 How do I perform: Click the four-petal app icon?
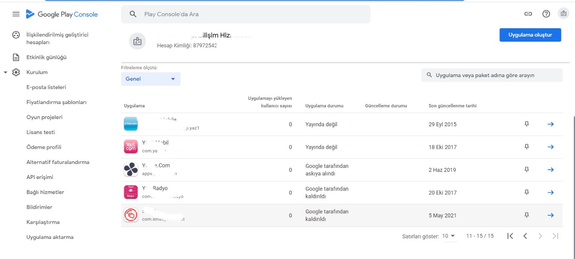[131, 169]
